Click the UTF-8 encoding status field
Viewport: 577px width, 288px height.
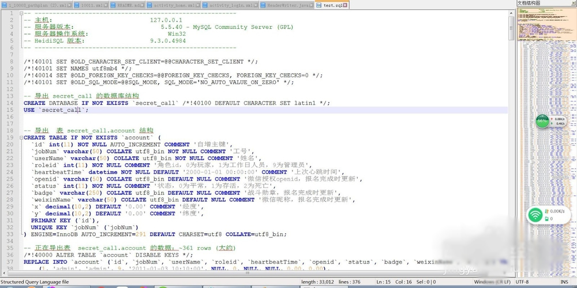(x=522, y=282)
